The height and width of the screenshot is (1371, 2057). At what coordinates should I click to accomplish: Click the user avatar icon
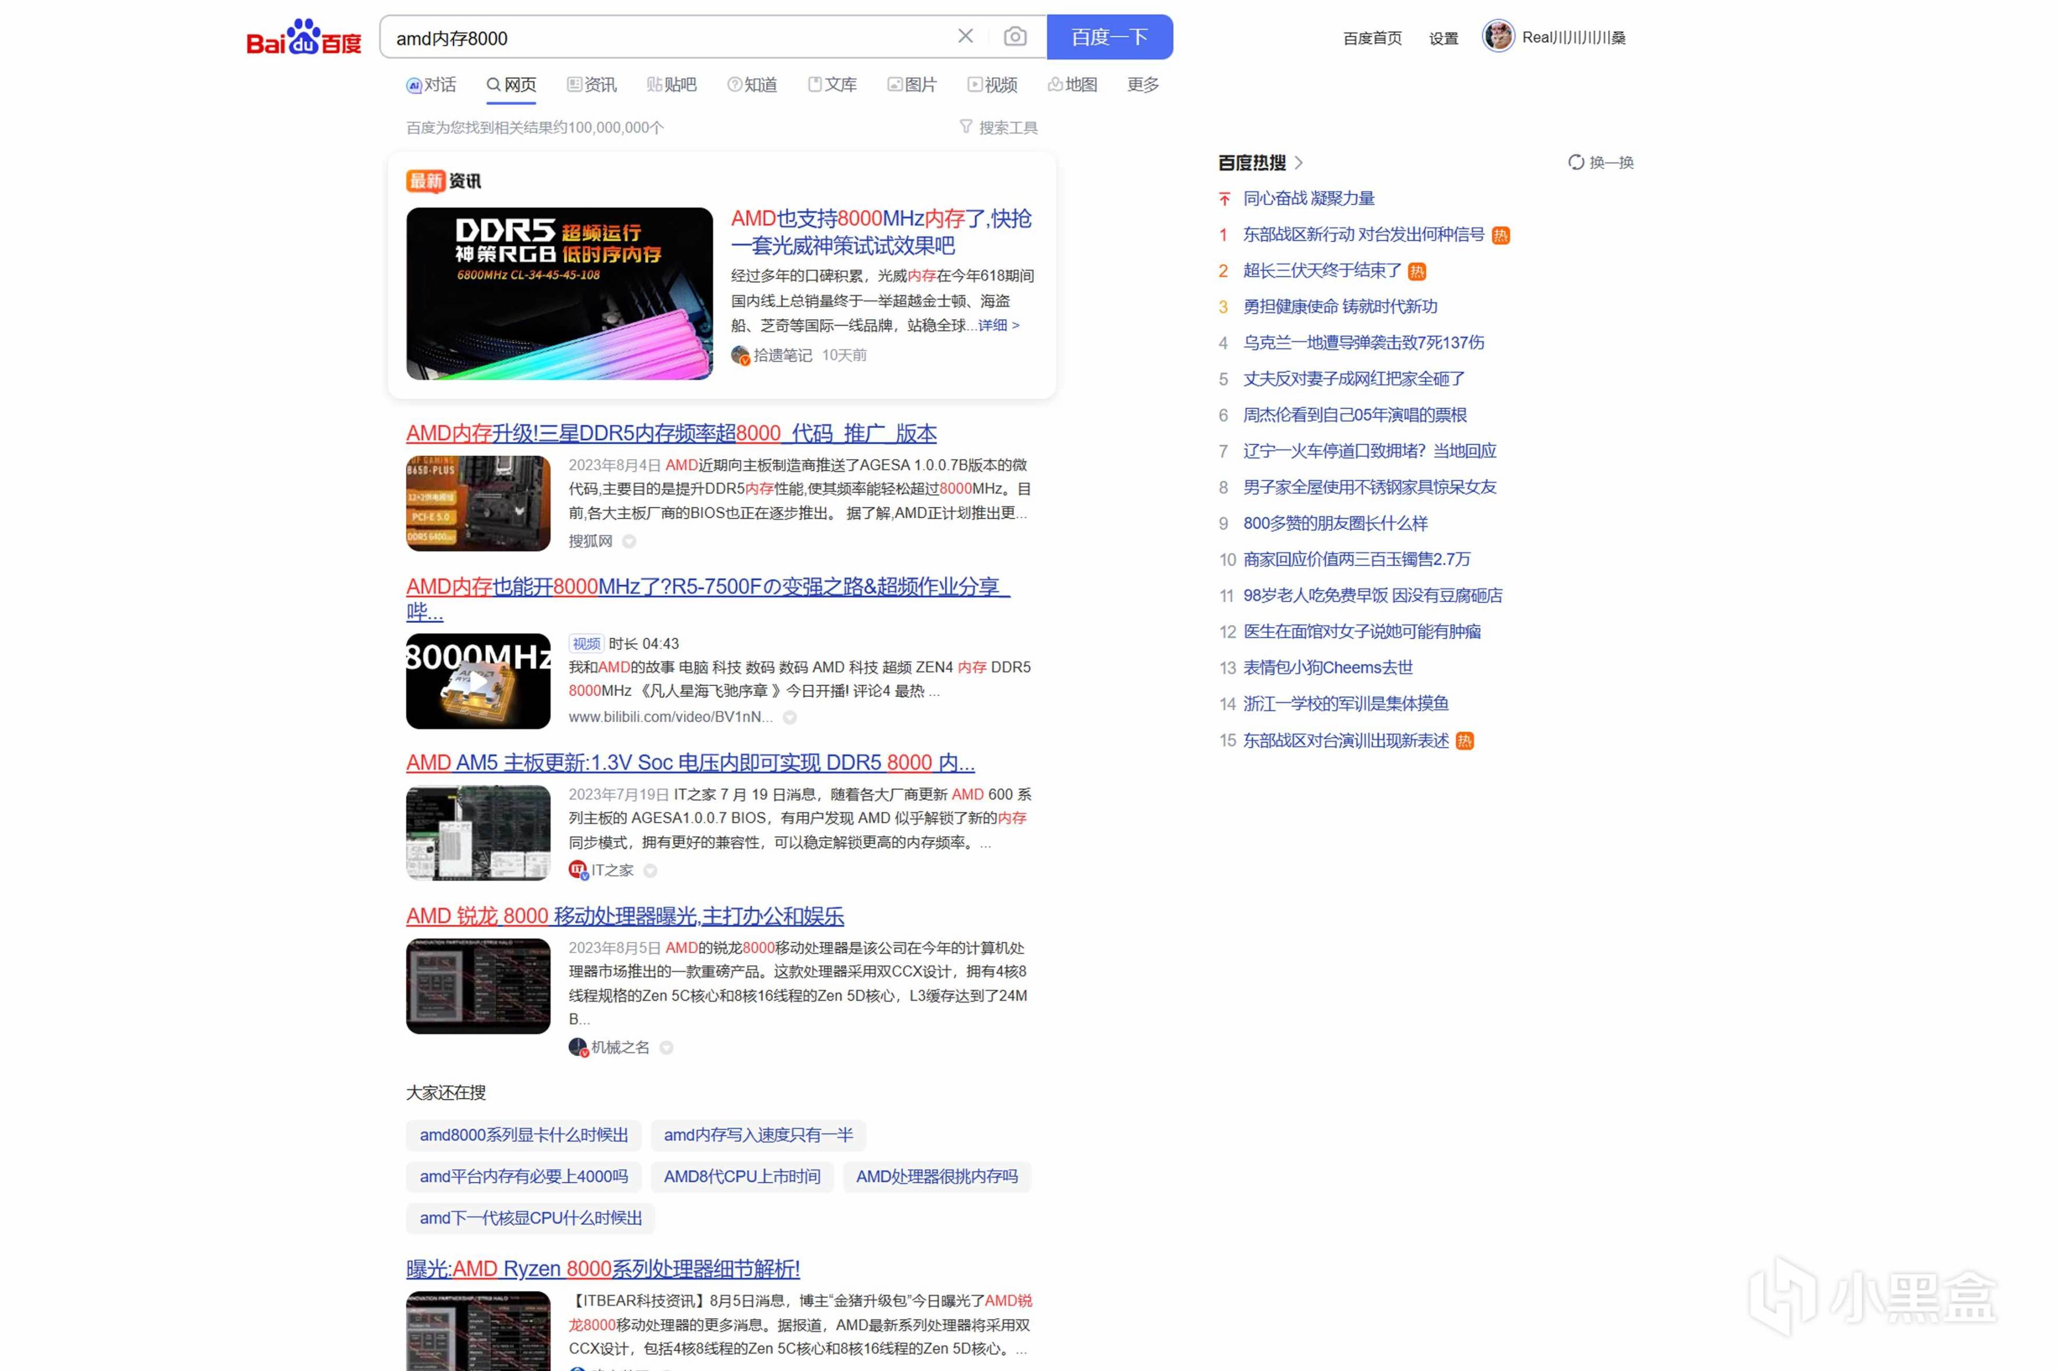(1498, 37)
